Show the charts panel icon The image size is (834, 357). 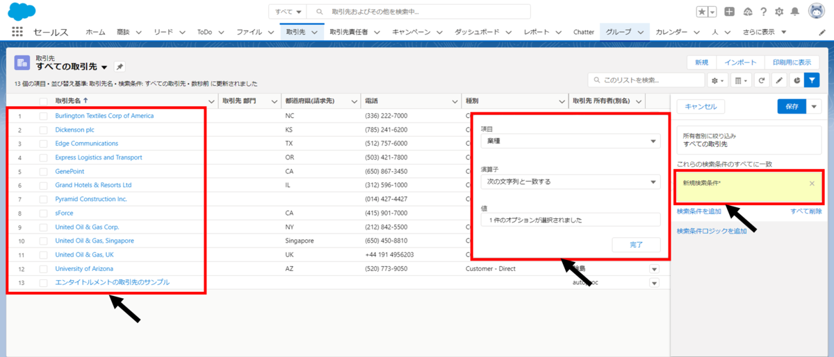796,80
